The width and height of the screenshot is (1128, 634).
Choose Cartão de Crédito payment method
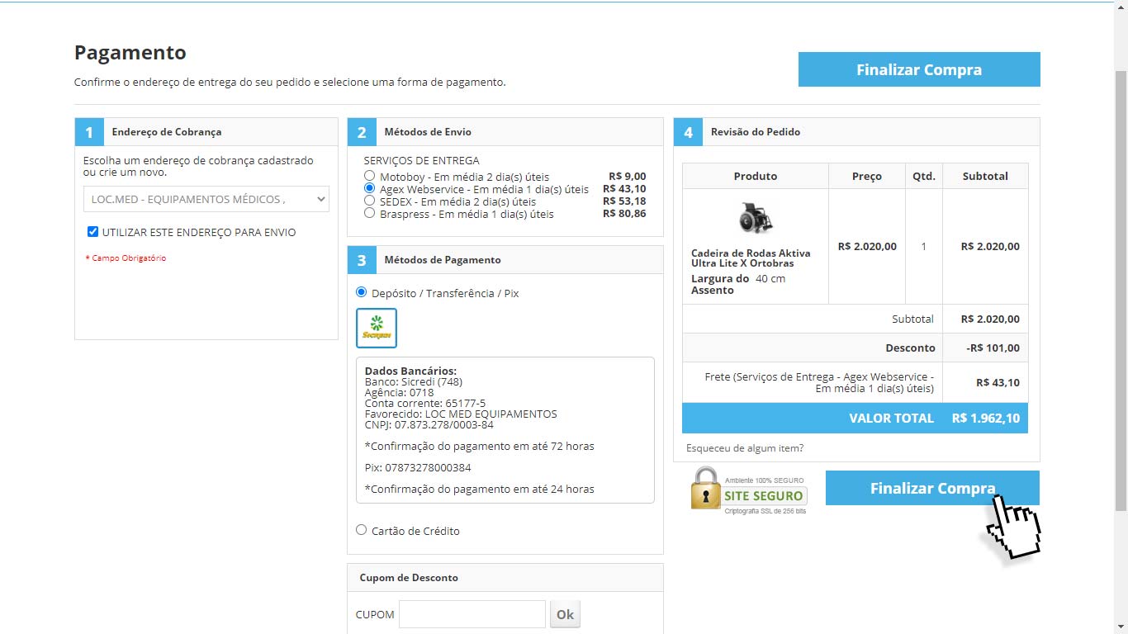coord(361,530)
